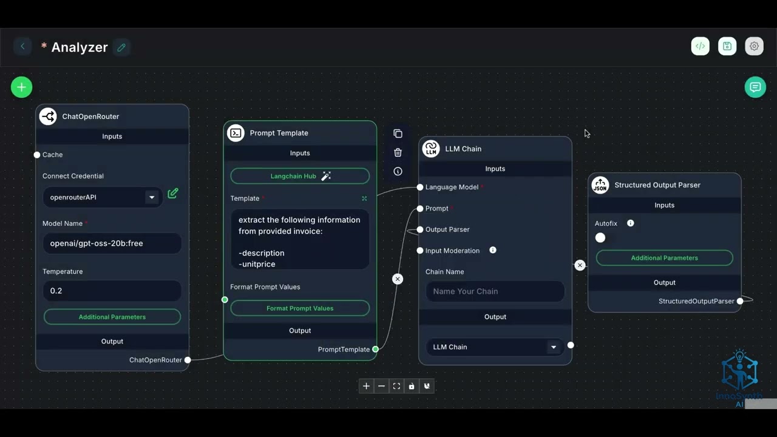This screenshot has height=437, width=777.
Task: Show Prompt Template node info icon
Action: pyautogui.click(x=398, y=172)
